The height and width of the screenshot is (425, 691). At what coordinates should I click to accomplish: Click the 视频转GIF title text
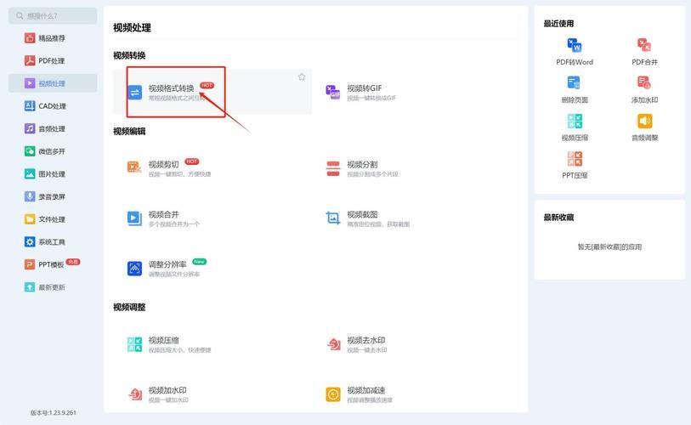click(365, 88)
